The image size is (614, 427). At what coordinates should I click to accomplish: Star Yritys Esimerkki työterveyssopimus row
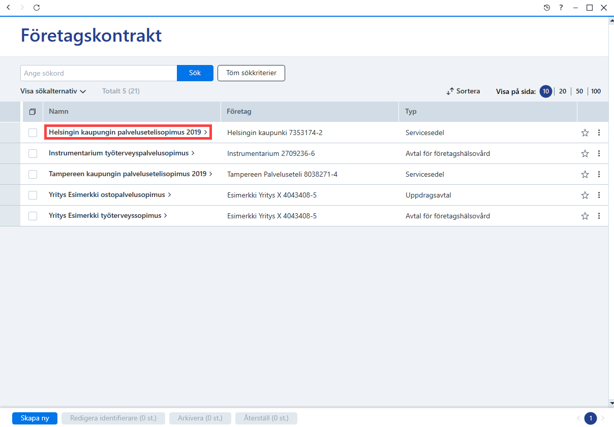pyautogui.click(x=585, y=216)
